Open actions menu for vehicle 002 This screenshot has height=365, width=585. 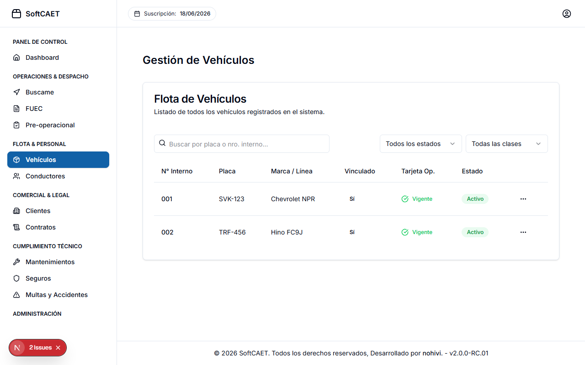pyautogui.click(x=523, y=232)
